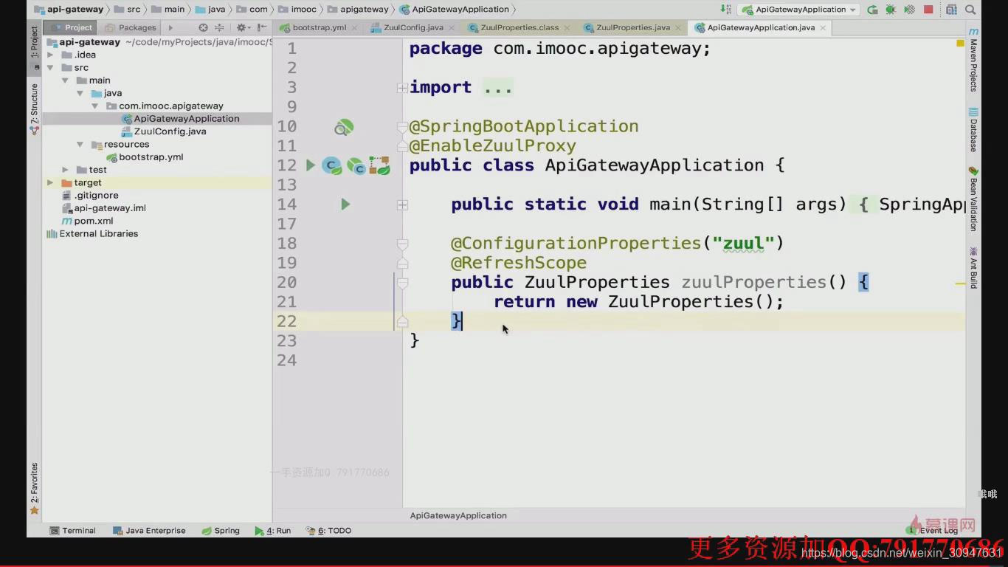Screen dimensions: 1008x567
Task: Open the 4: Run tool window
Action: pos(273,530)
